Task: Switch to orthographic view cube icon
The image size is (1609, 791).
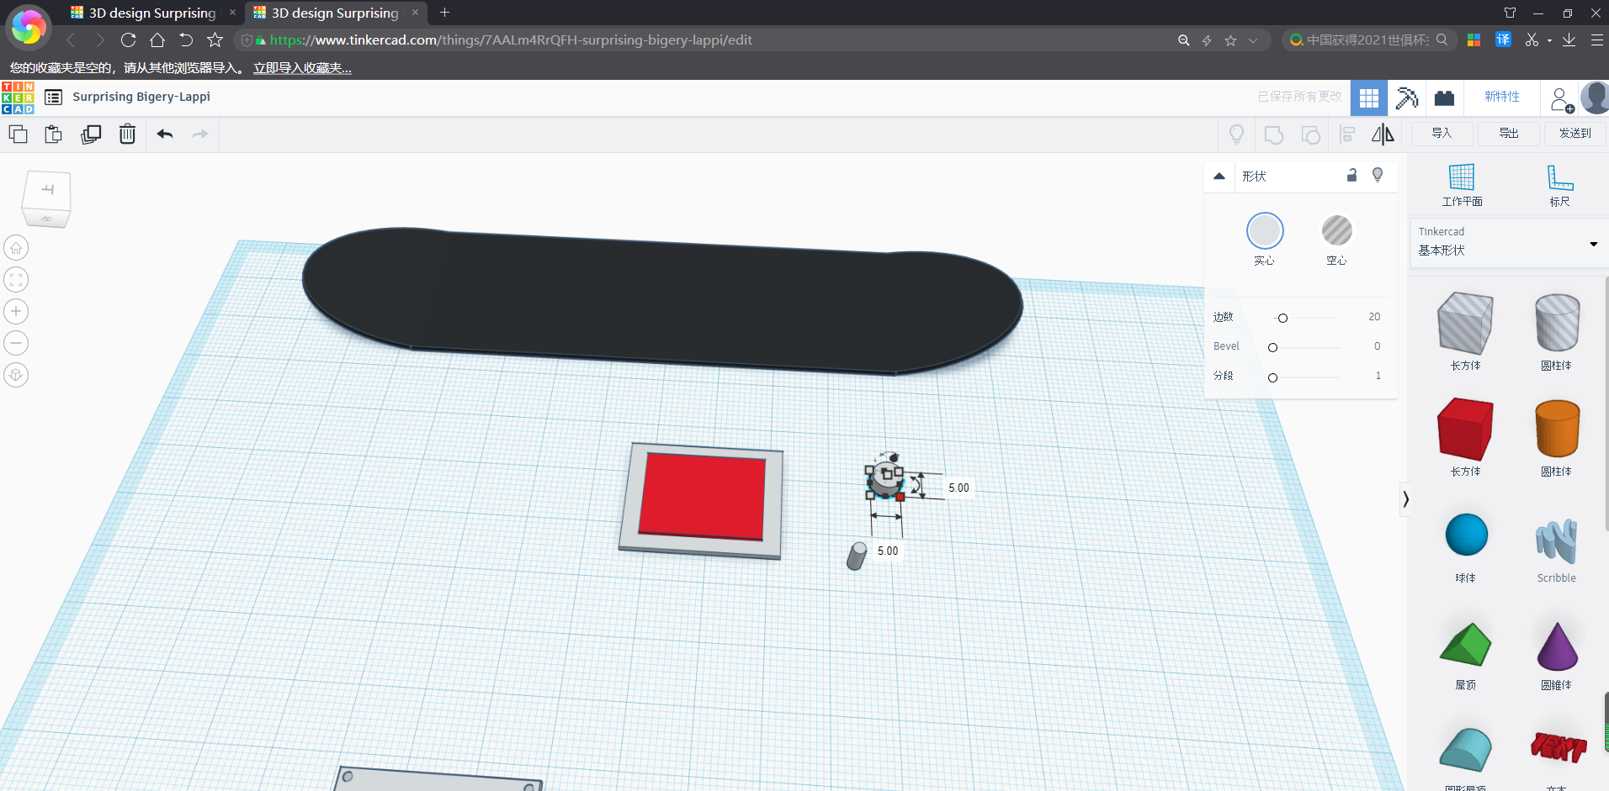Action: tap(16, 375)
